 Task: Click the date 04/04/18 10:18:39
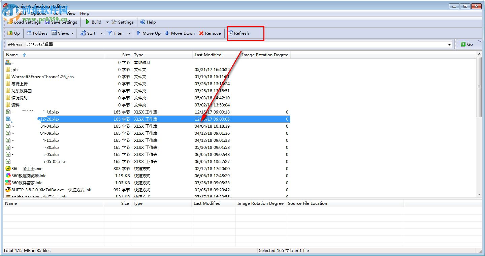212,126
